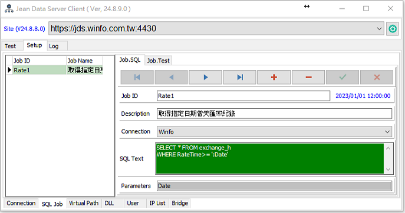Open the Connection bottom tab
The width and height of the screenshot is (405, 213).
(21, 203)
